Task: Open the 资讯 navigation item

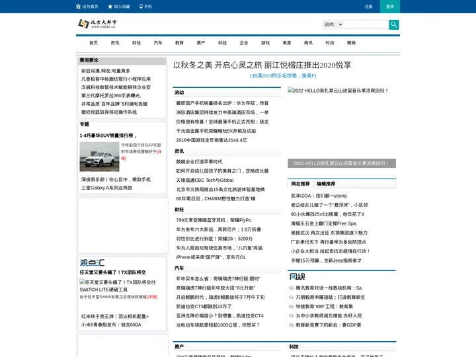Action: pos(115,43)
